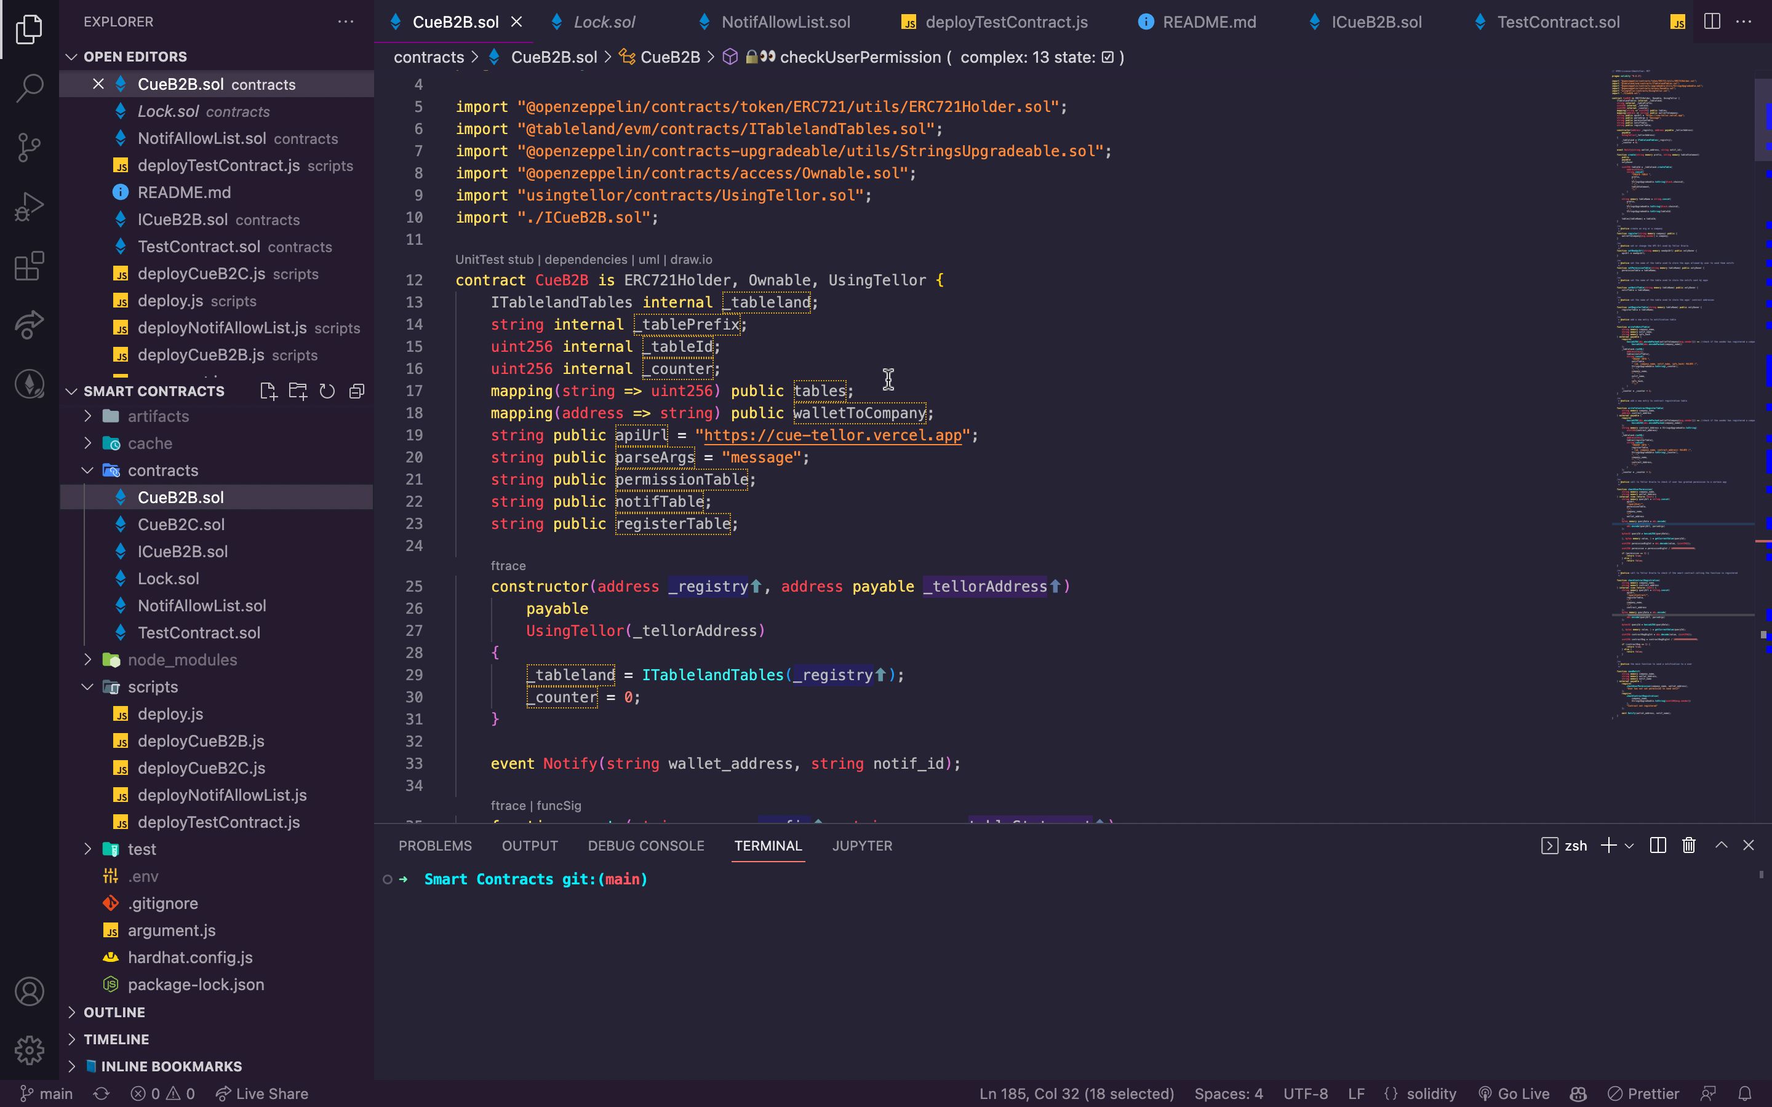Click New File icon in Smart Contracts header
Image resolution: width=1772 pixels, height=1107 pixels.
[269, 391]
